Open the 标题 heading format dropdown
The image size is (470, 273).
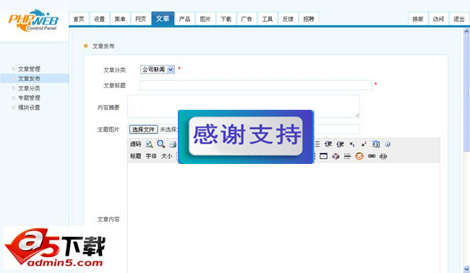[135, 156]
